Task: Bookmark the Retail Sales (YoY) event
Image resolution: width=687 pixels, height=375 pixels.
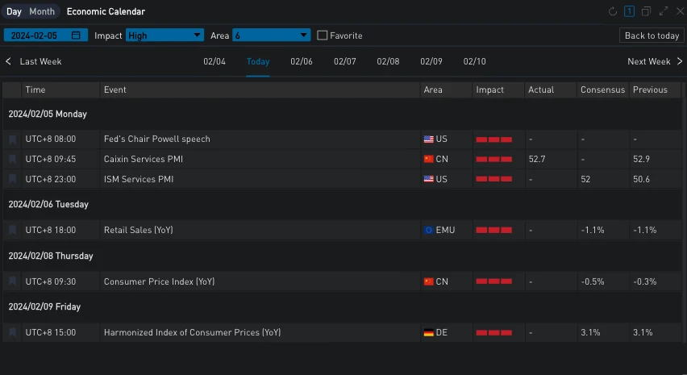Action: pos(13,230)
